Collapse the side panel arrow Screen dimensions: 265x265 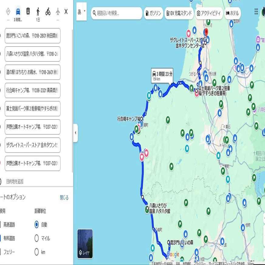76,133
